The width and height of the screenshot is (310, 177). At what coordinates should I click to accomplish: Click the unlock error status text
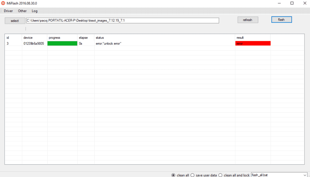[108, 44]
